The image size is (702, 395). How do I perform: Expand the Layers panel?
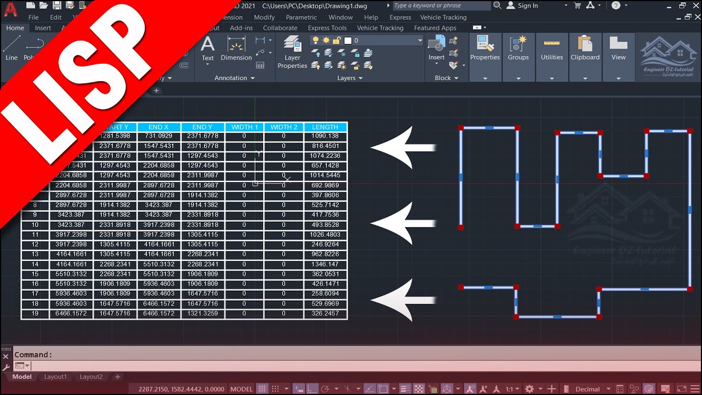350,78
